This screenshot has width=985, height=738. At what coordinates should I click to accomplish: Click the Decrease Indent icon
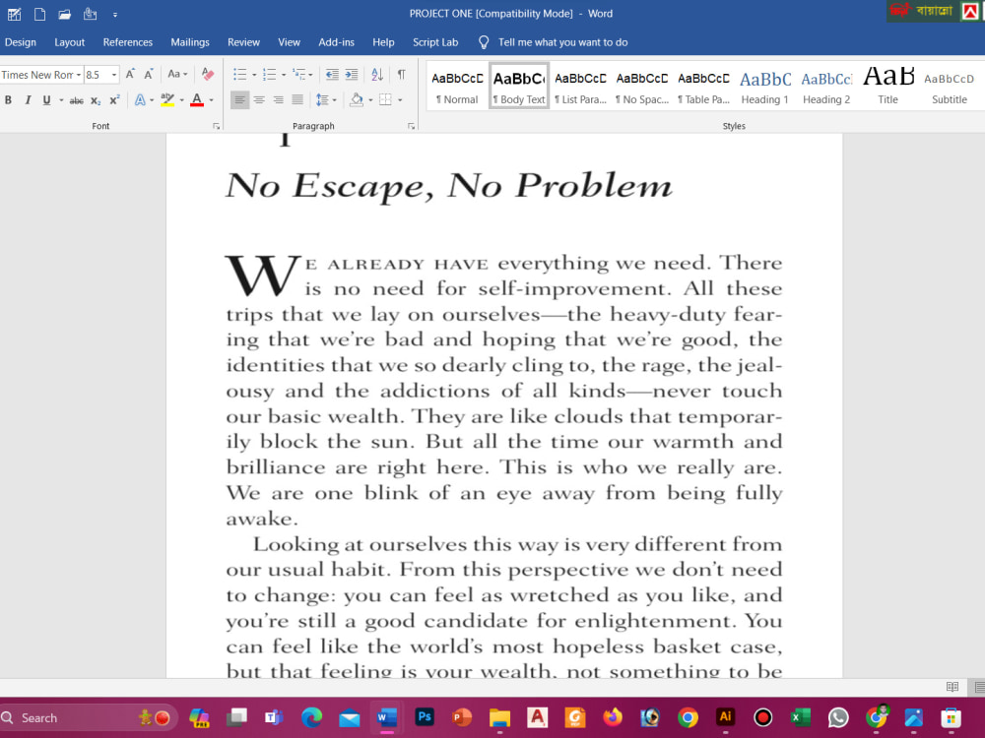click(332, 74)
